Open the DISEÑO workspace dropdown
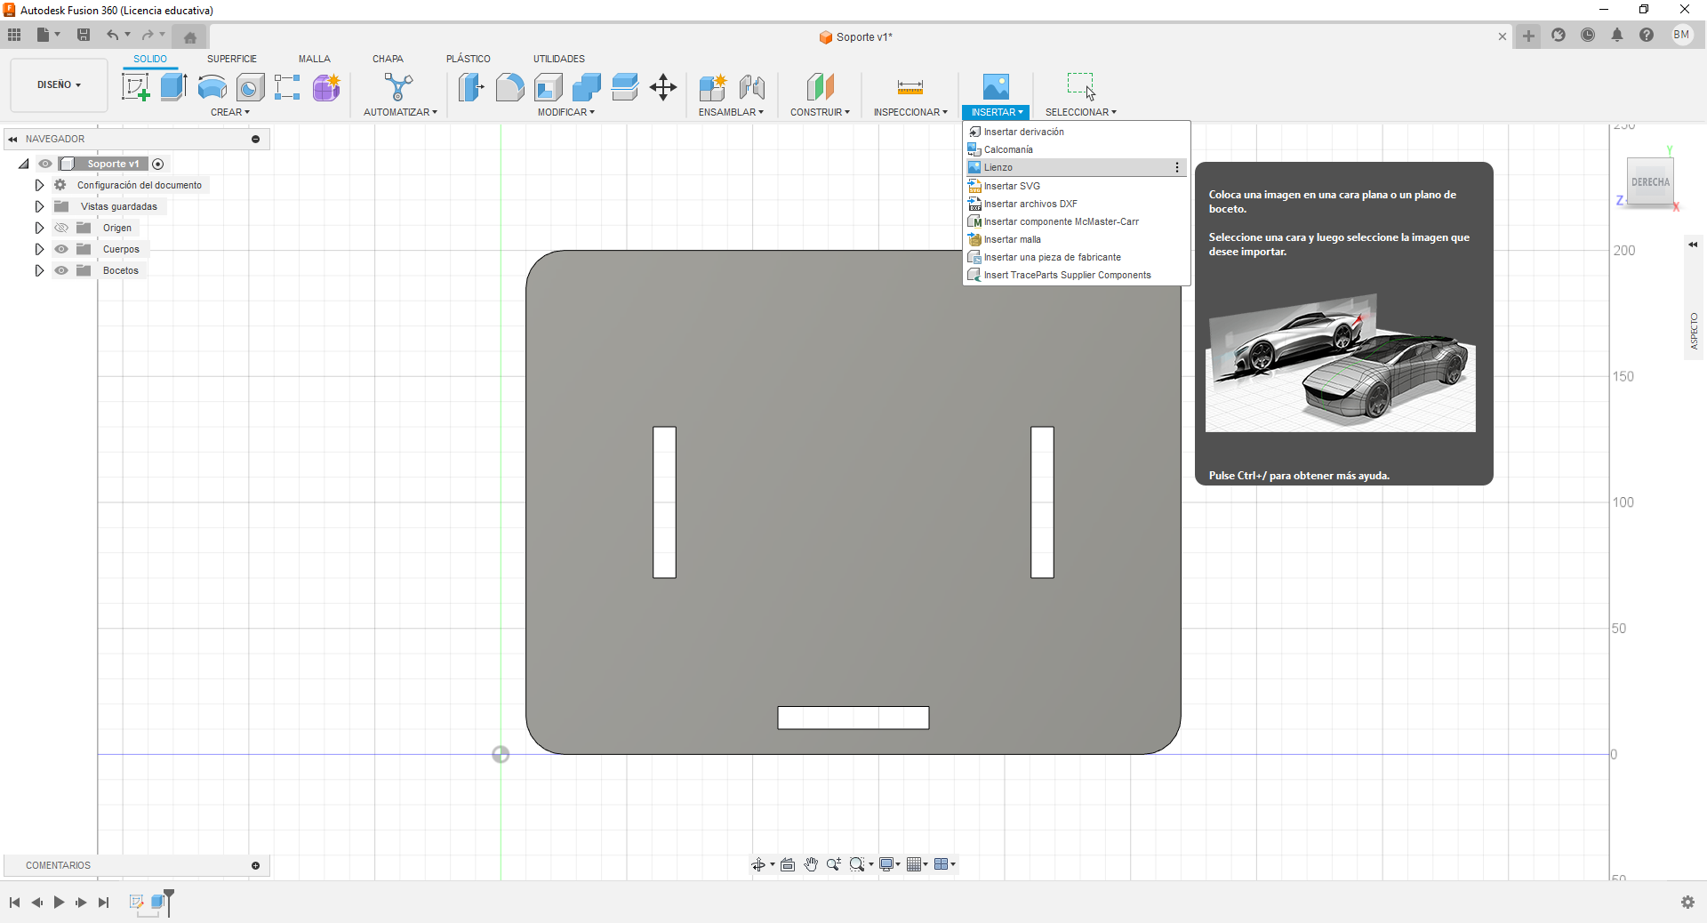1707x923 pixels. tap(59, 85)
